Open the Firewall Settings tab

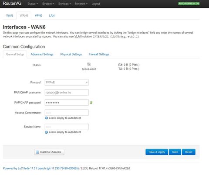99,54
